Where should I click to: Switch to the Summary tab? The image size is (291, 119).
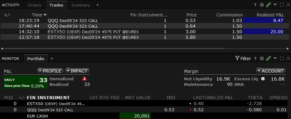80,5
